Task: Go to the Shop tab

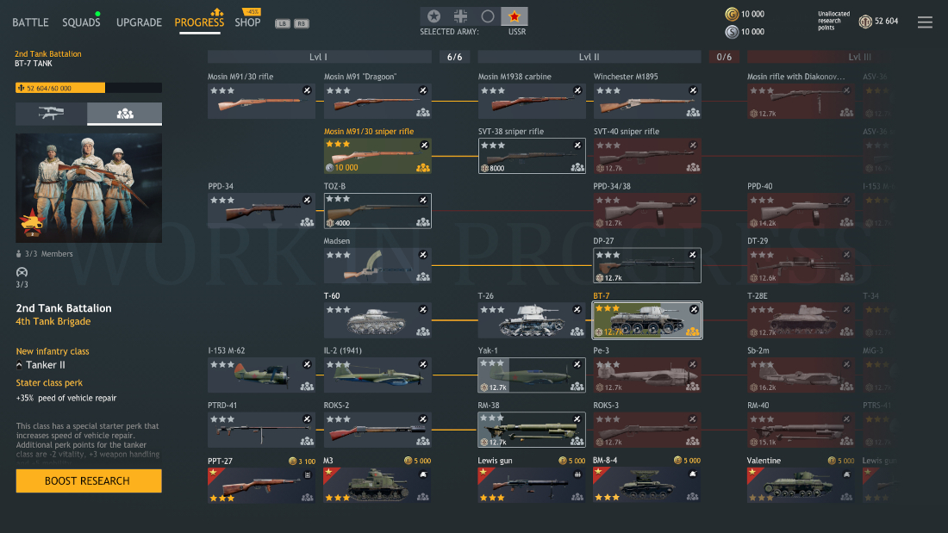Action: pos(247,22)
